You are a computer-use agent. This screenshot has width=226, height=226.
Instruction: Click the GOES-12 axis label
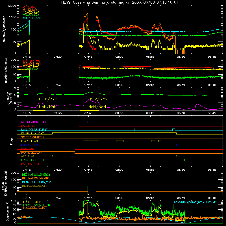tap(9, 99)
